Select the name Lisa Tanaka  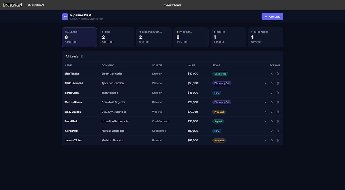tap(72, 74)
